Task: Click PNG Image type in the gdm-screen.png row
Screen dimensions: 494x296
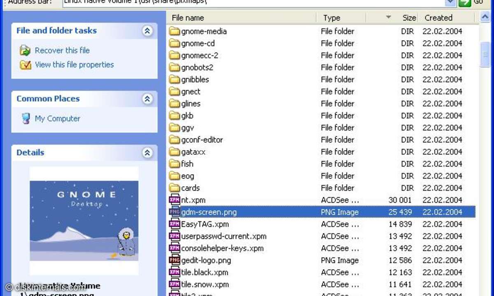Action: [x=340, y=212]
